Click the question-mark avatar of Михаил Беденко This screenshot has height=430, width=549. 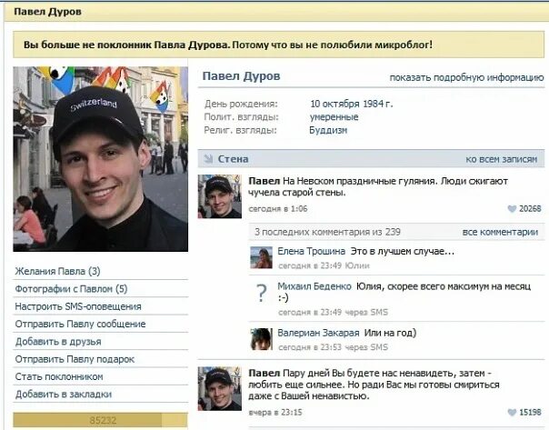(x=261, y=293)
